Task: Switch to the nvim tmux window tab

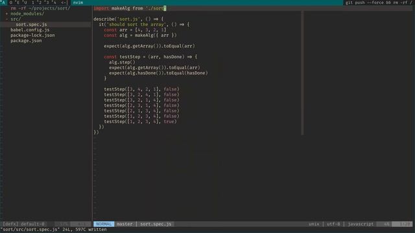Action: tap(78, 3)
